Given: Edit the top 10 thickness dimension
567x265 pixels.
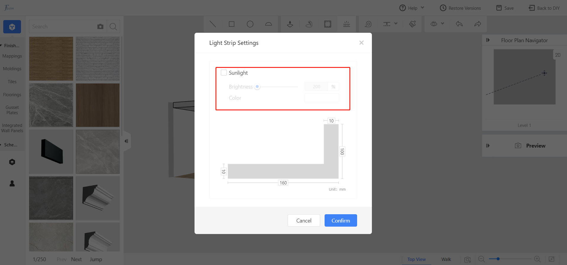Looking at the screenshot, I should [x=331, y=121].
